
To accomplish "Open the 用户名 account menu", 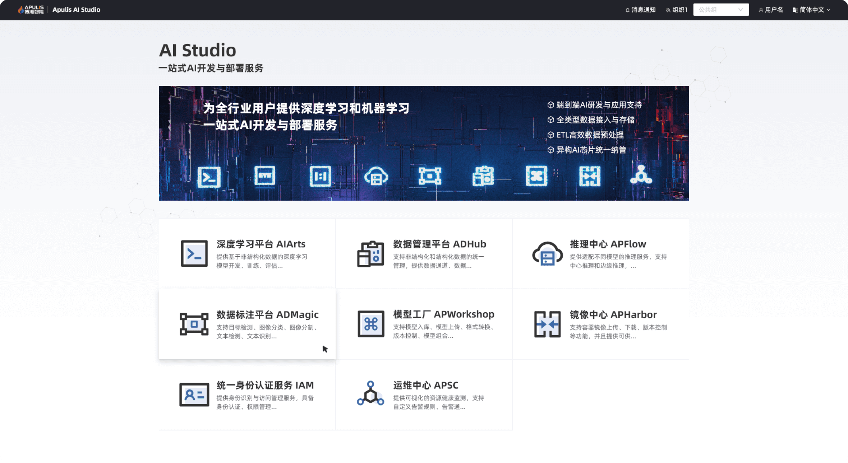I will [771, 10].
